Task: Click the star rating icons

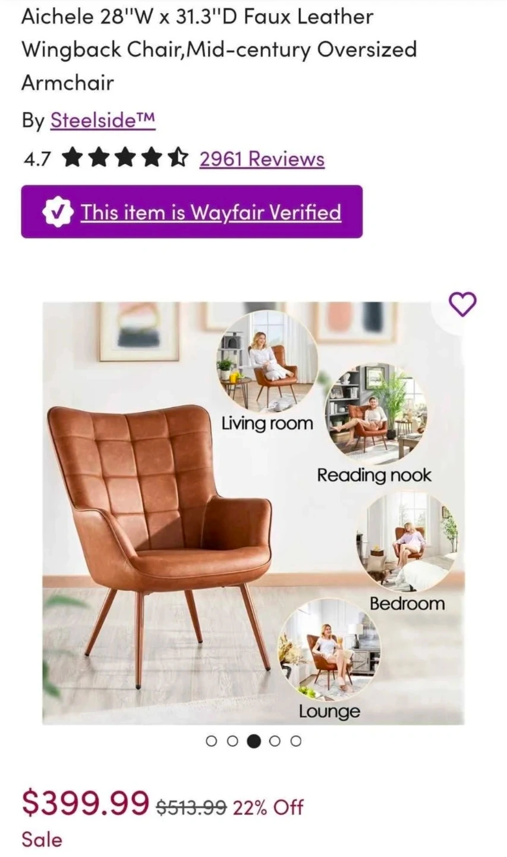Action: point(124,158)
